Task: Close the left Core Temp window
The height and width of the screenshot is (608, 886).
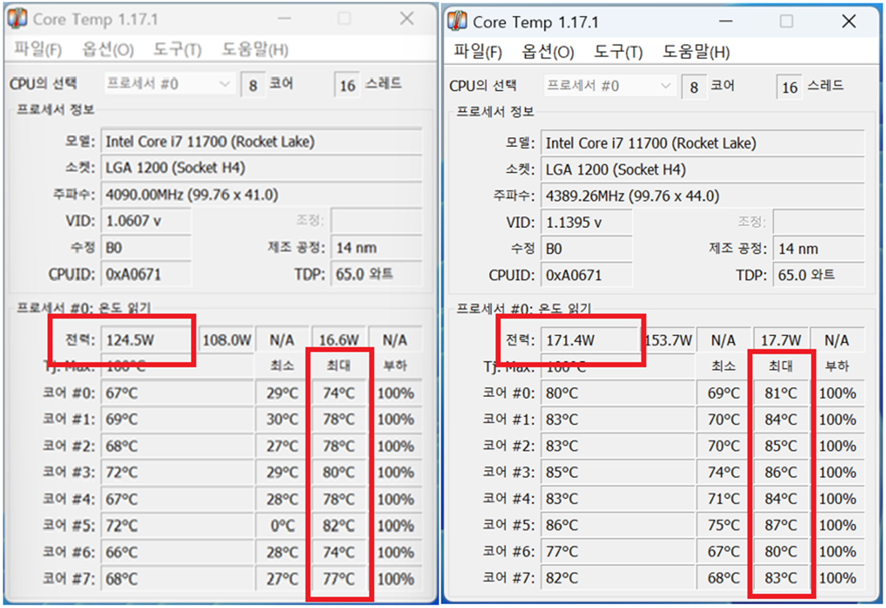Action: pos(406,19)
